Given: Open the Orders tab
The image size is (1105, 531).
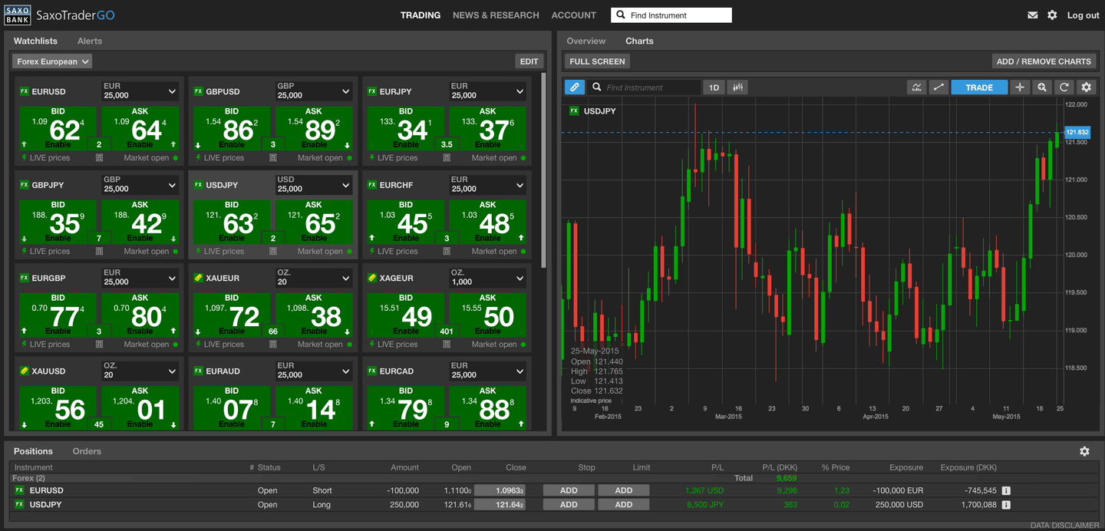Looking at the screenshot, I should coord(86,451).
